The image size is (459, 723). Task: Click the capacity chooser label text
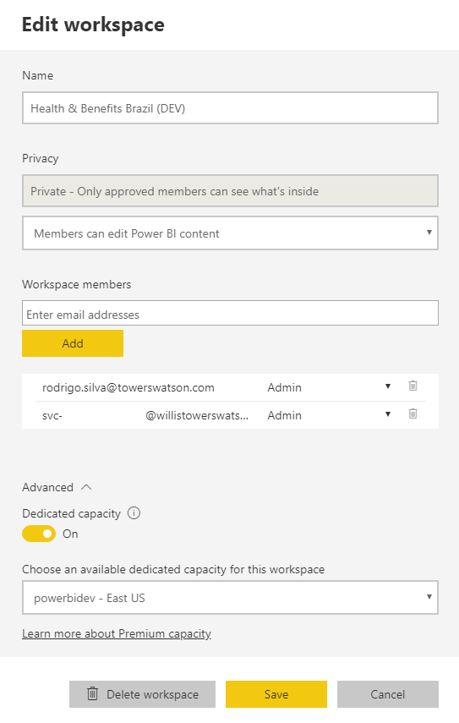click(173, 569)
